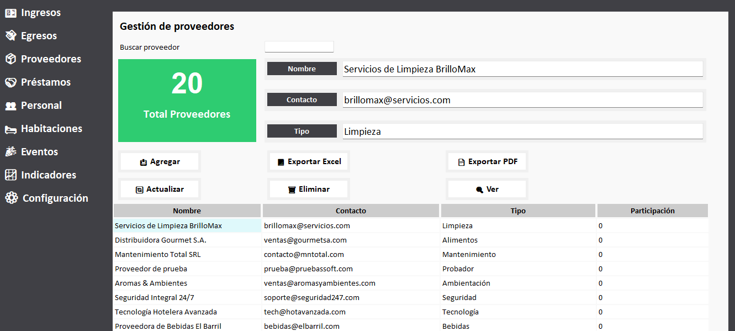Click the Préstamos handshake icon
The width and height of the screenshot is (735, 331).
tap(10, 82)
